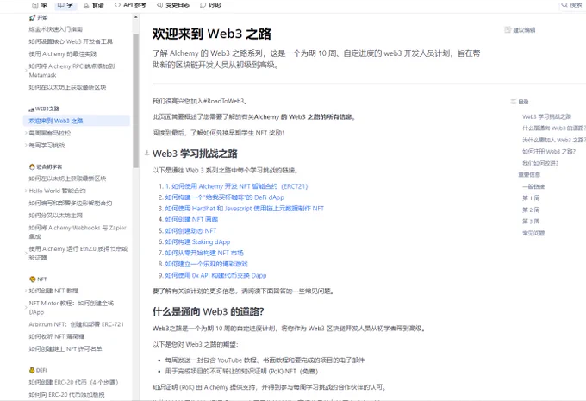Screen dimensions: 586x401
Task: Click the NFT section icon in sidebar
Action: [33, 279]
